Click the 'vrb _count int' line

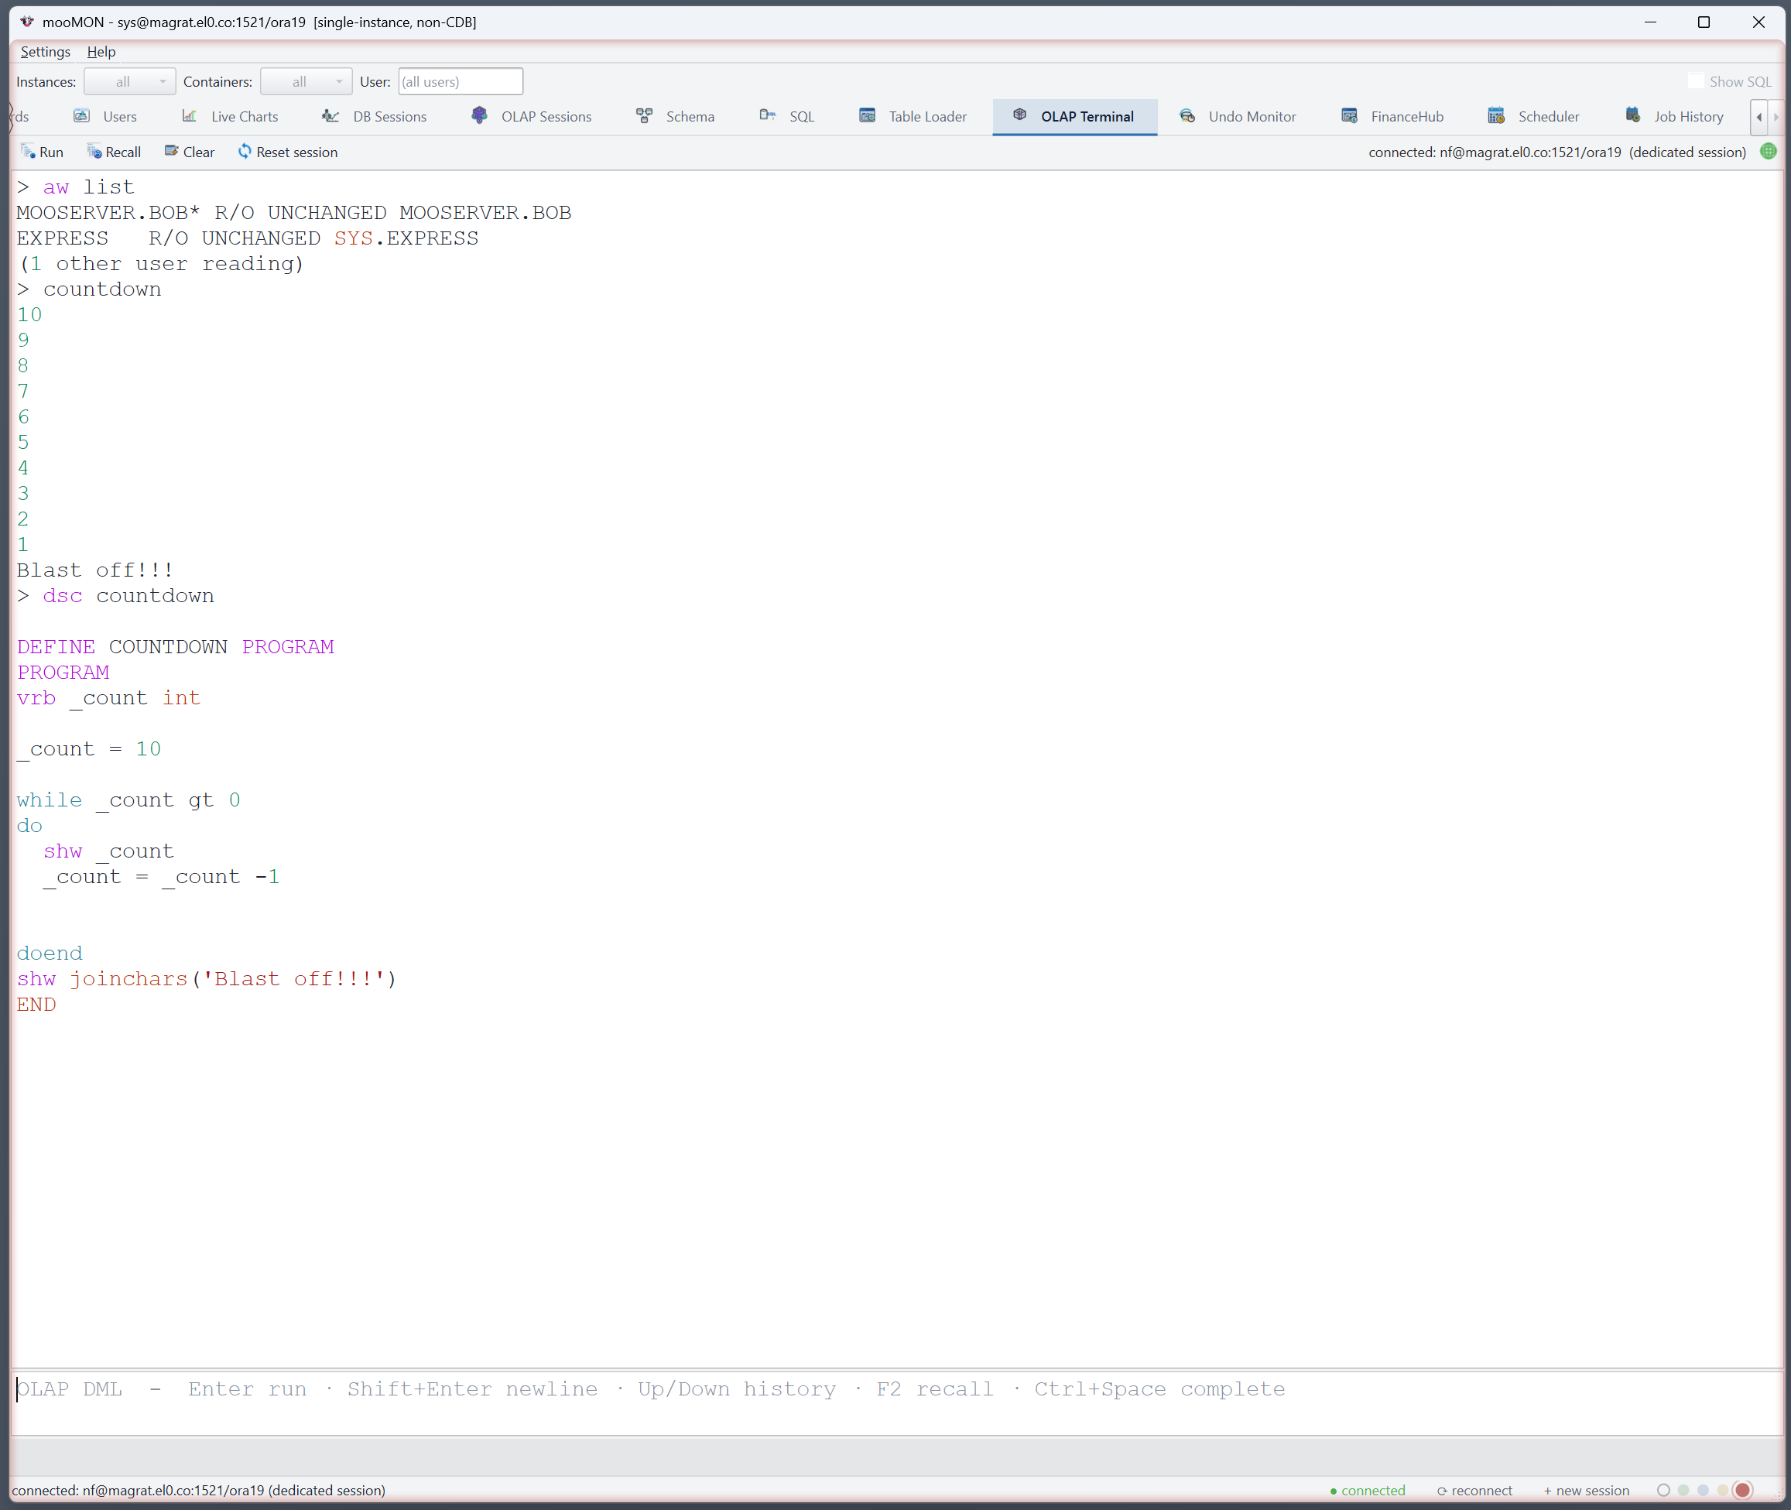(108, 699)
